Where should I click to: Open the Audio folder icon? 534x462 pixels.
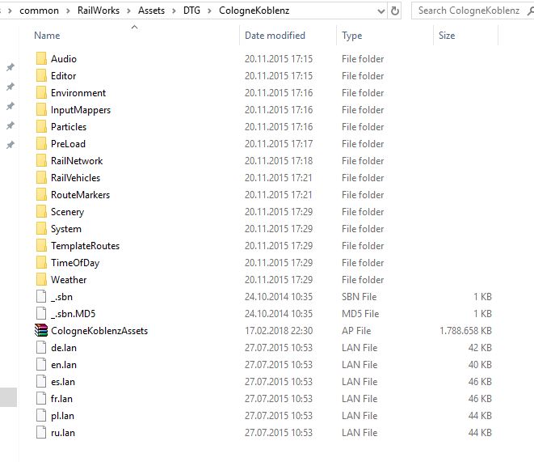pyautogui.click(x=41, y=58)
